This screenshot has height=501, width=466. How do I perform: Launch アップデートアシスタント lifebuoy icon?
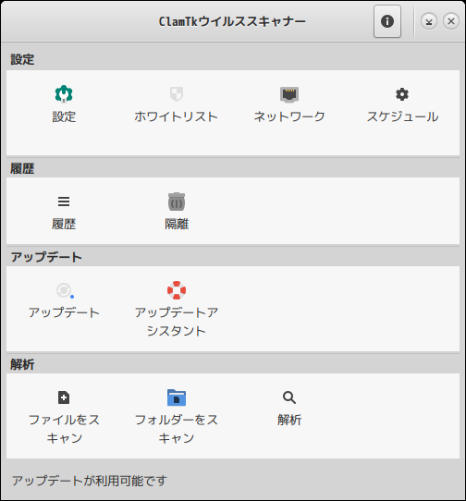pos(177,290)
